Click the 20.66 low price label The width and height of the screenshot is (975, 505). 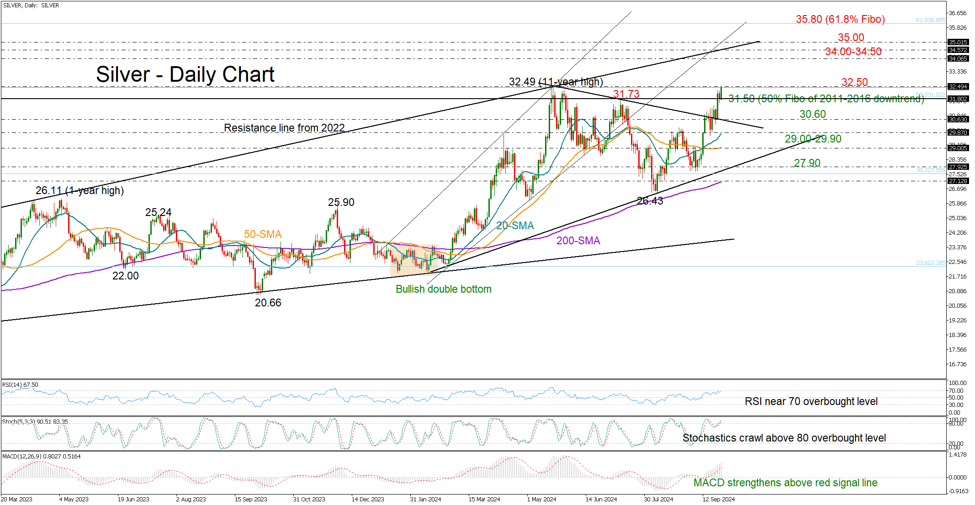[x=268, y=303]
